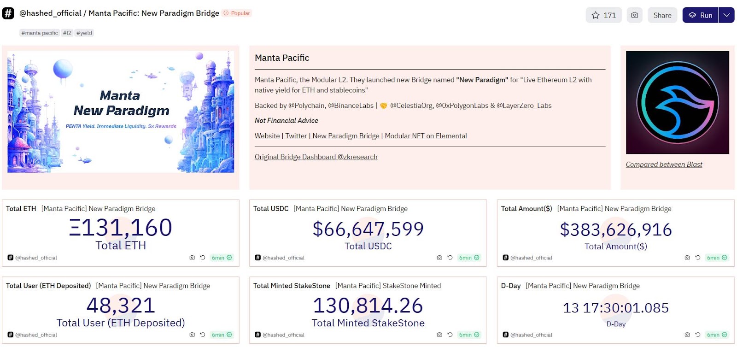The height and width of the screenshot is (347, 737).
Task: Click camera icon in Total Amount($) card
Action: pyautogui.click(x=687, y=258)
